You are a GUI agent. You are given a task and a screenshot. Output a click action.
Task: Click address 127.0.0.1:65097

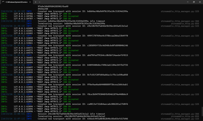pyautogui.click(x=23, y=67)
